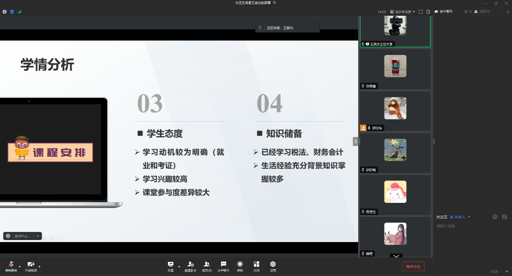The height and width of the screenshot is (276, 512).
Task: Open the 共享 screen share icon
Action: tap(170, 265)
